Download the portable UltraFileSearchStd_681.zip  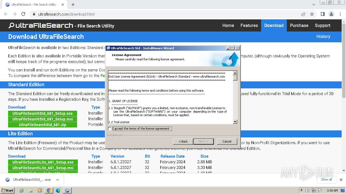(42, 125)
